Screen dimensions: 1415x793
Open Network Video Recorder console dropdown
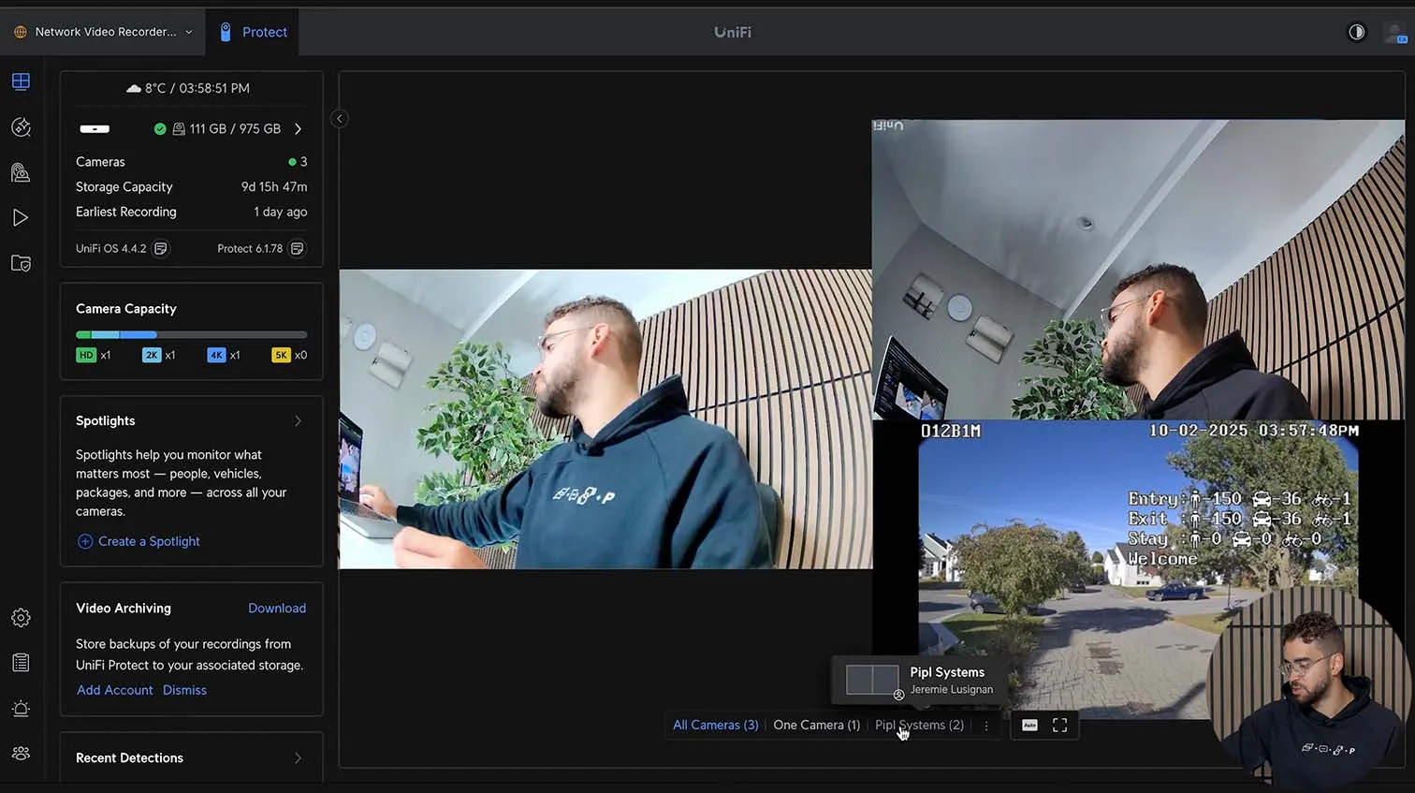103,32
